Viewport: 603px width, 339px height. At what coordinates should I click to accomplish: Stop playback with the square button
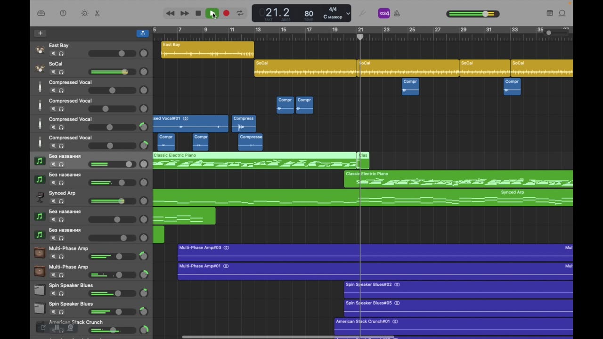pos(198,13)
